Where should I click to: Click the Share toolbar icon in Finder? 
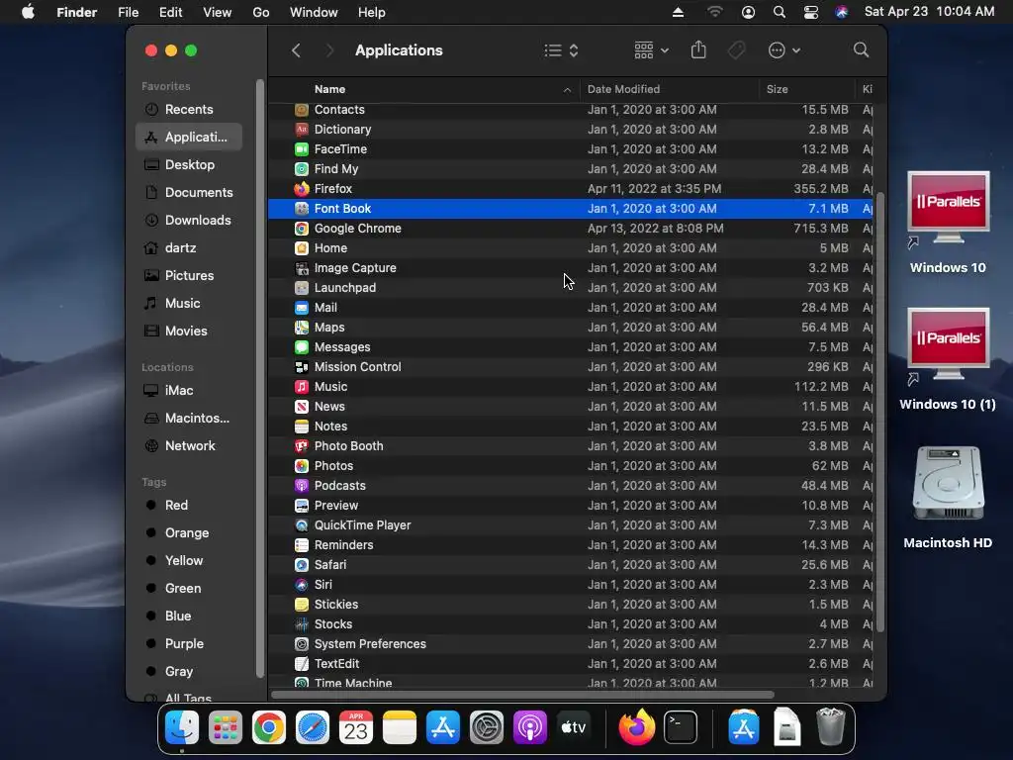click(698, 50)
